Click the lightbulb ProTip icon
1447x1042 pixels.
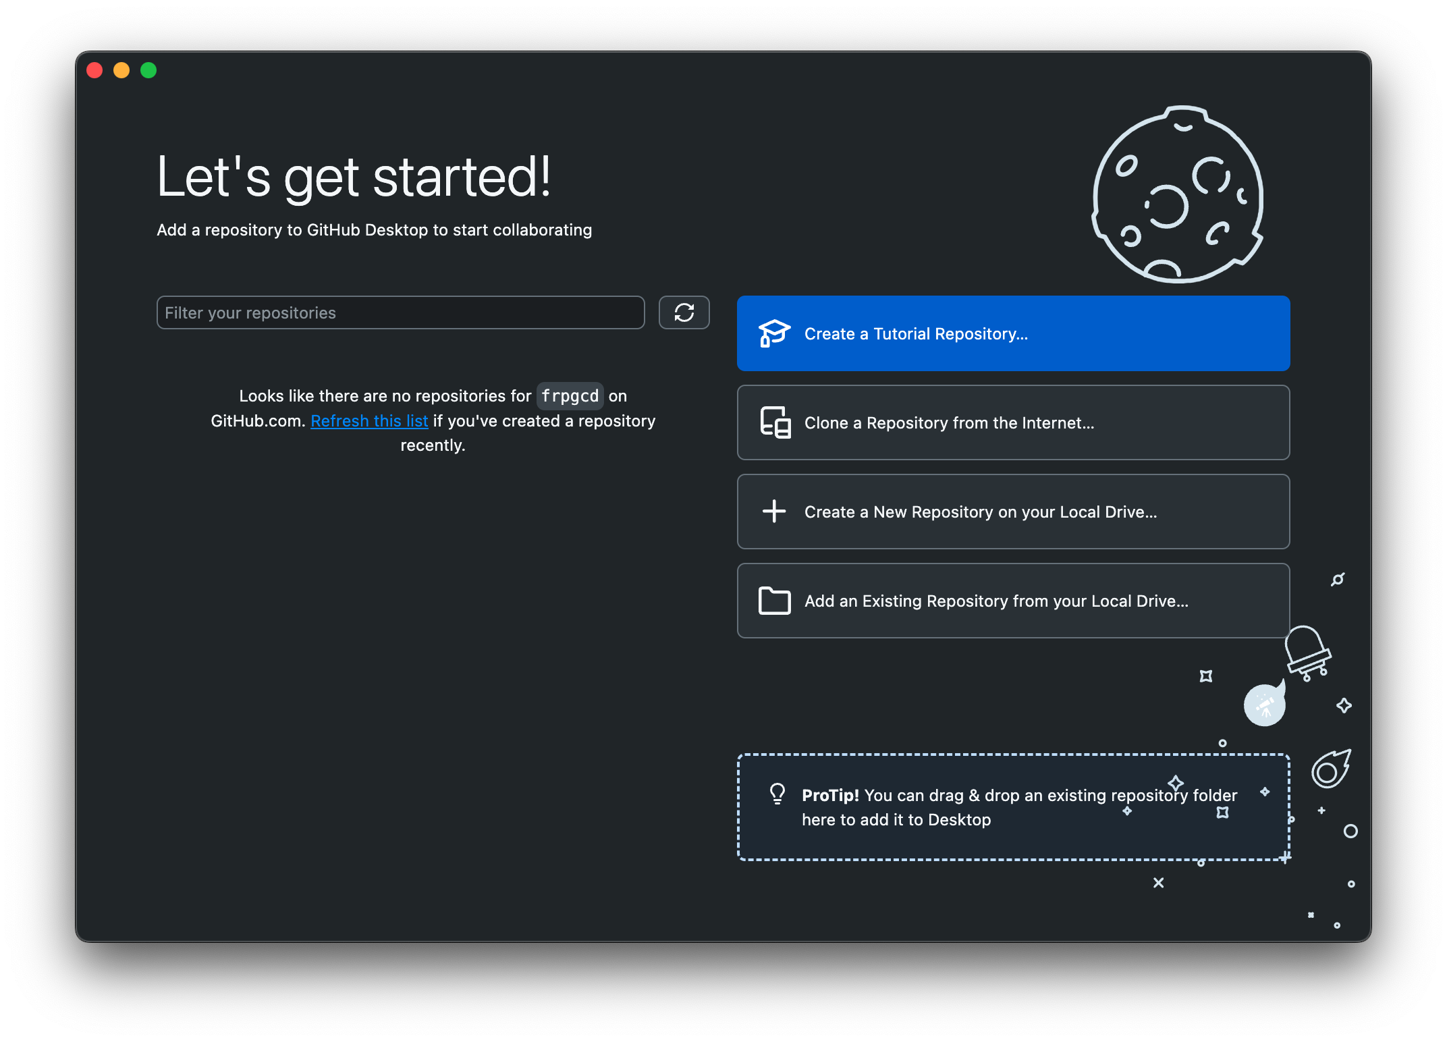click(x=777, y=794)
